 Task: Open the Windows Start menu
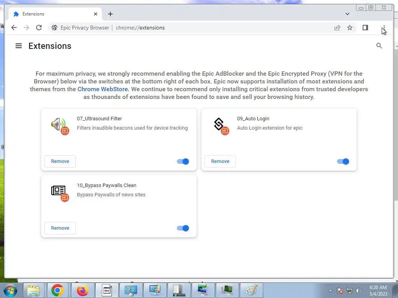pos(10,290)
